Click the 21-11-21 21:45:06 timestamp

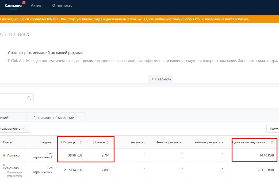(x=13, y=35)
